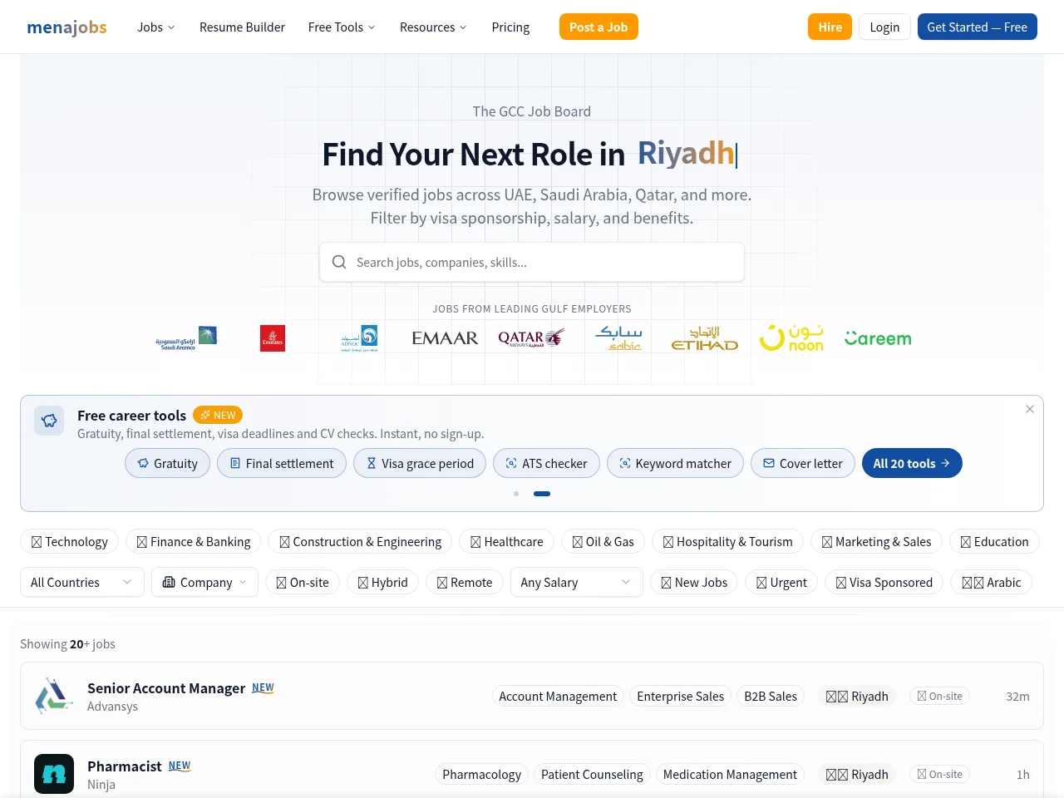Open the All 20 tools link
Image resolution: width=1064 pixels, height=798 pixels.
click(912, 464)
